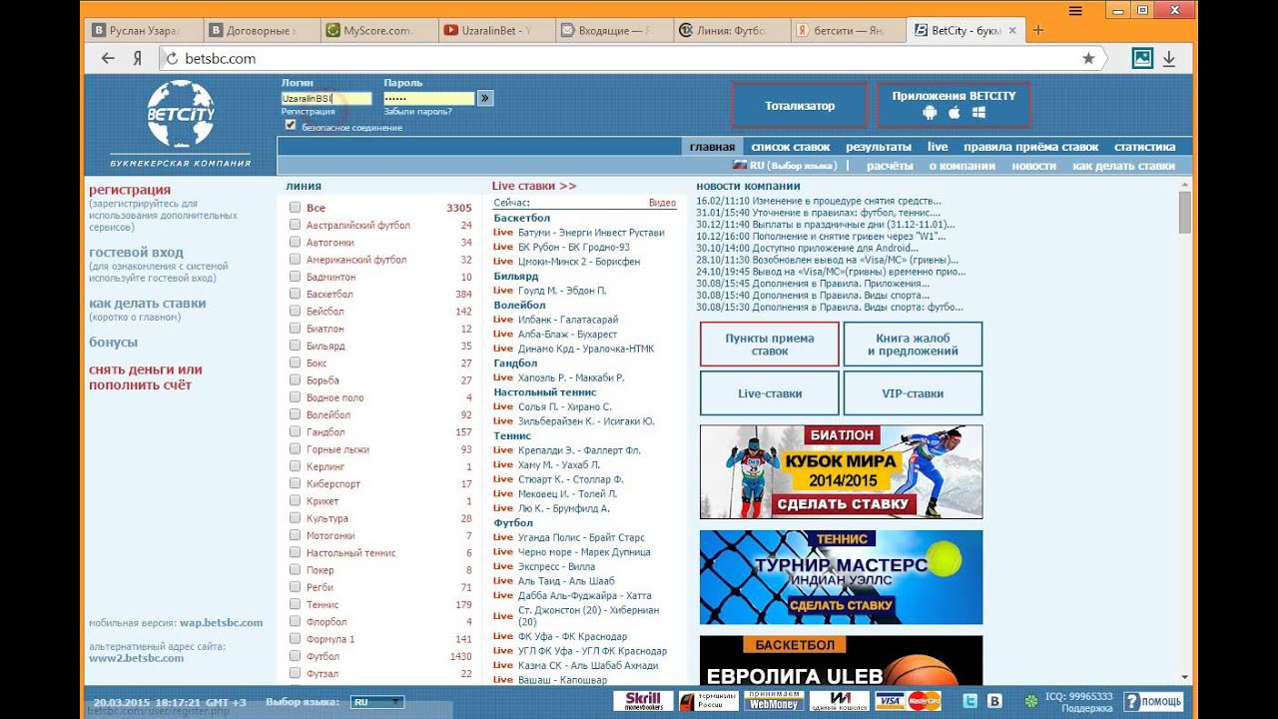1278x719 pixels.
Task: Open the Twitter icon in footer
Action: [971, 701]
